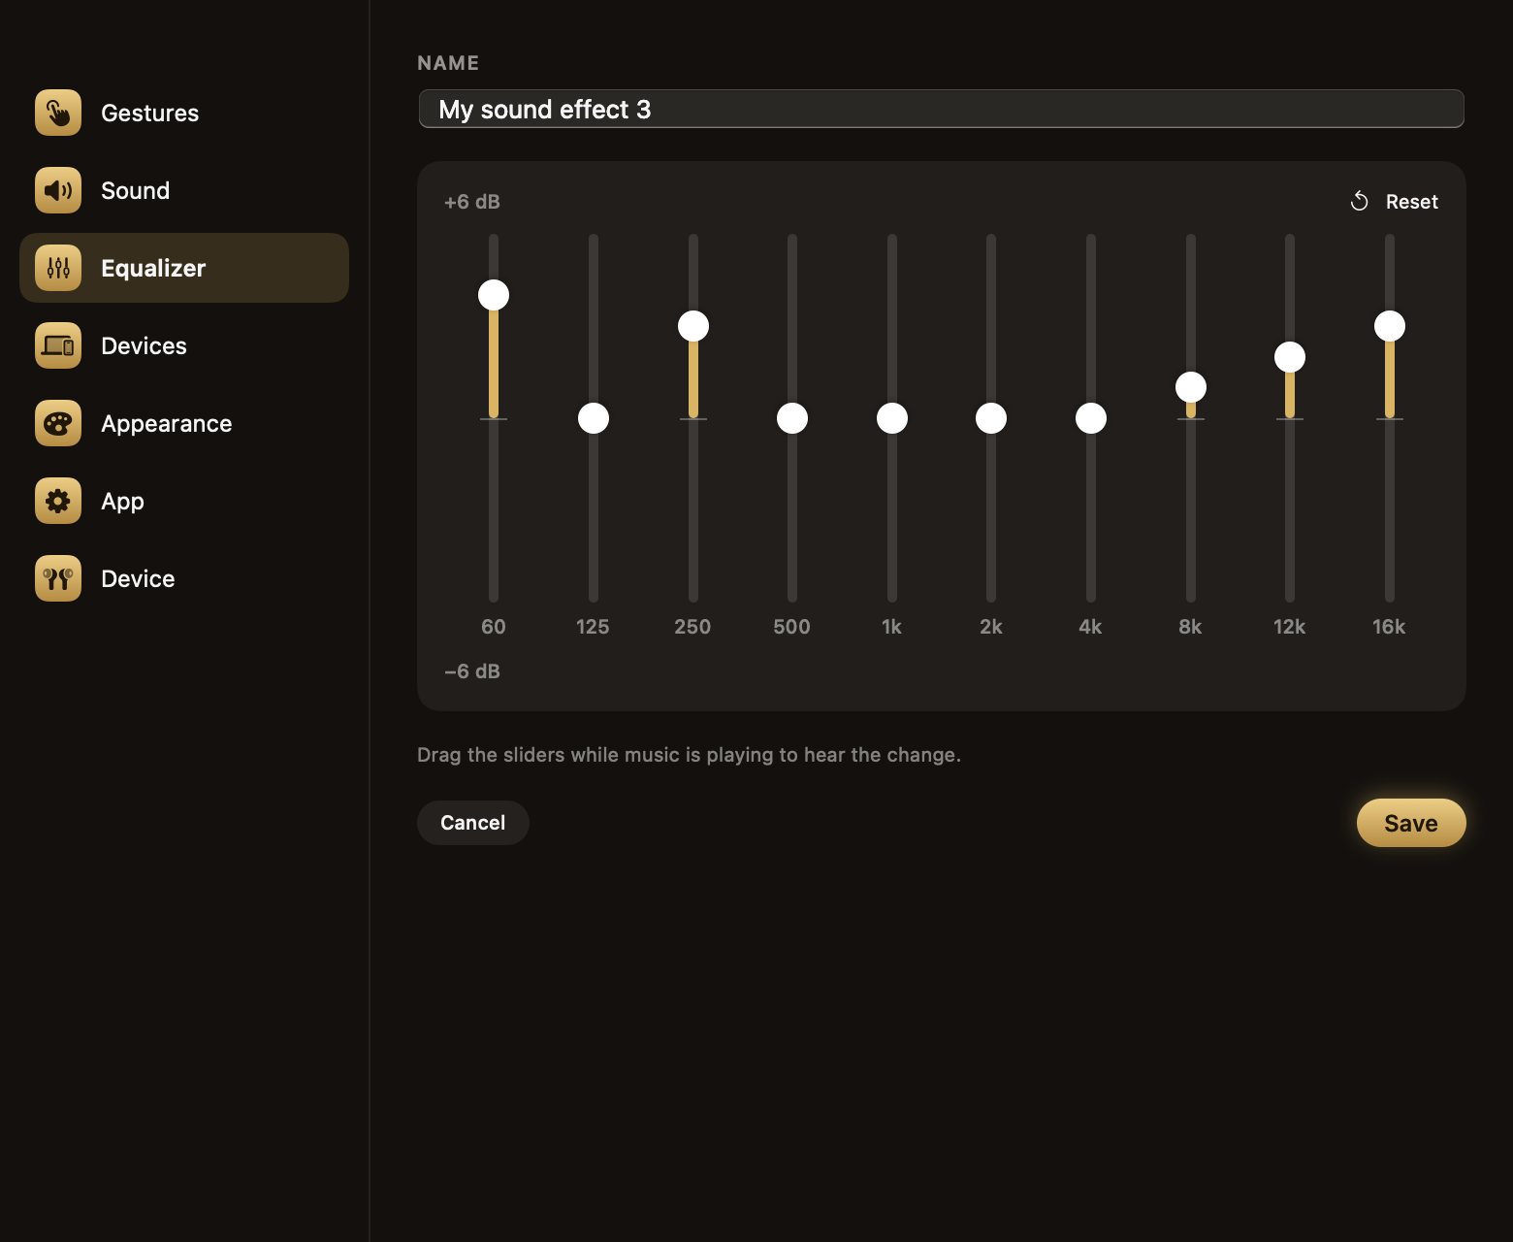This screenshot has height=1242, width=1513.
Task: Click the 8k slider knob
Action: (x=1191, y=387)
